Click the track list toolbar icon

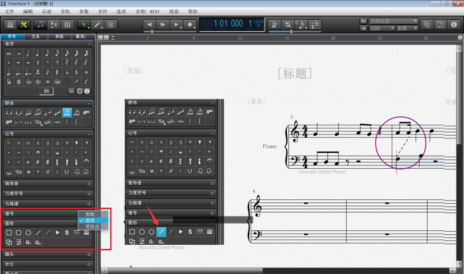click(x=54, y=24)
